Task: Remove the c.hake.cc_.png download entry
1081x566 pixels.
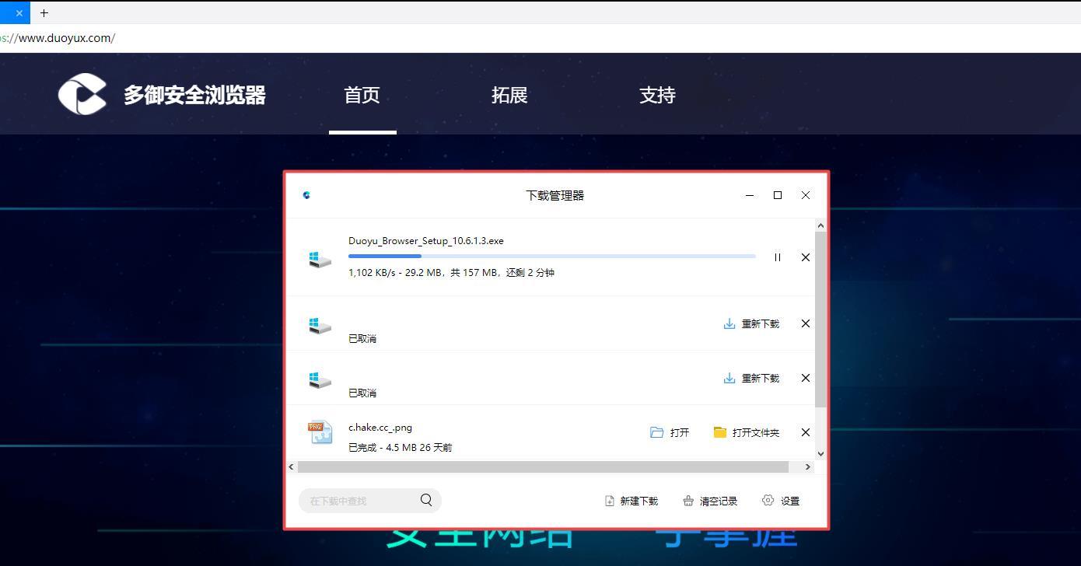Action: [x=806, y=432]
